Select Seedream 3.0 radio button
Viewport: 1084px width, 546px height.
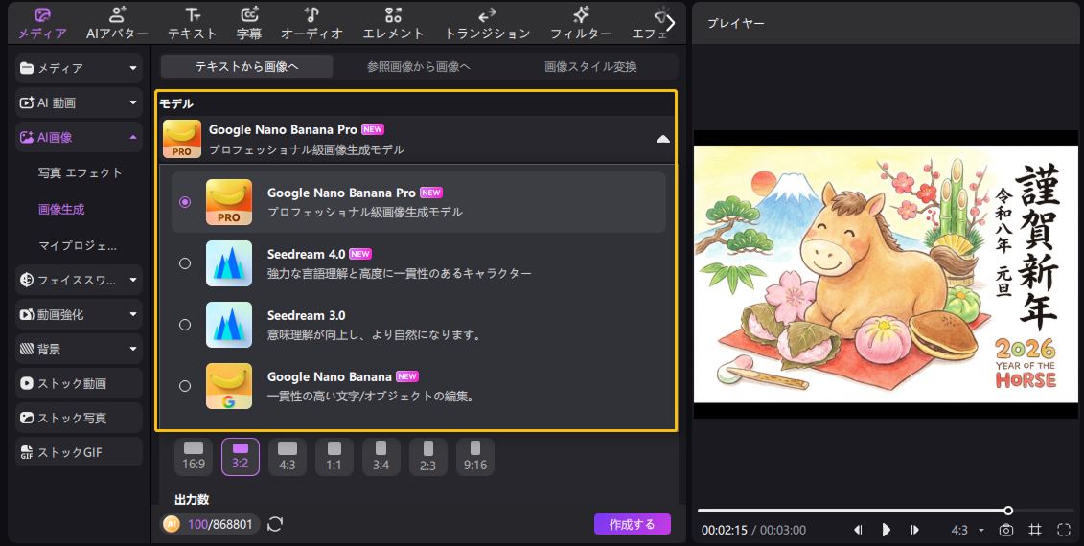click(185, 324)
